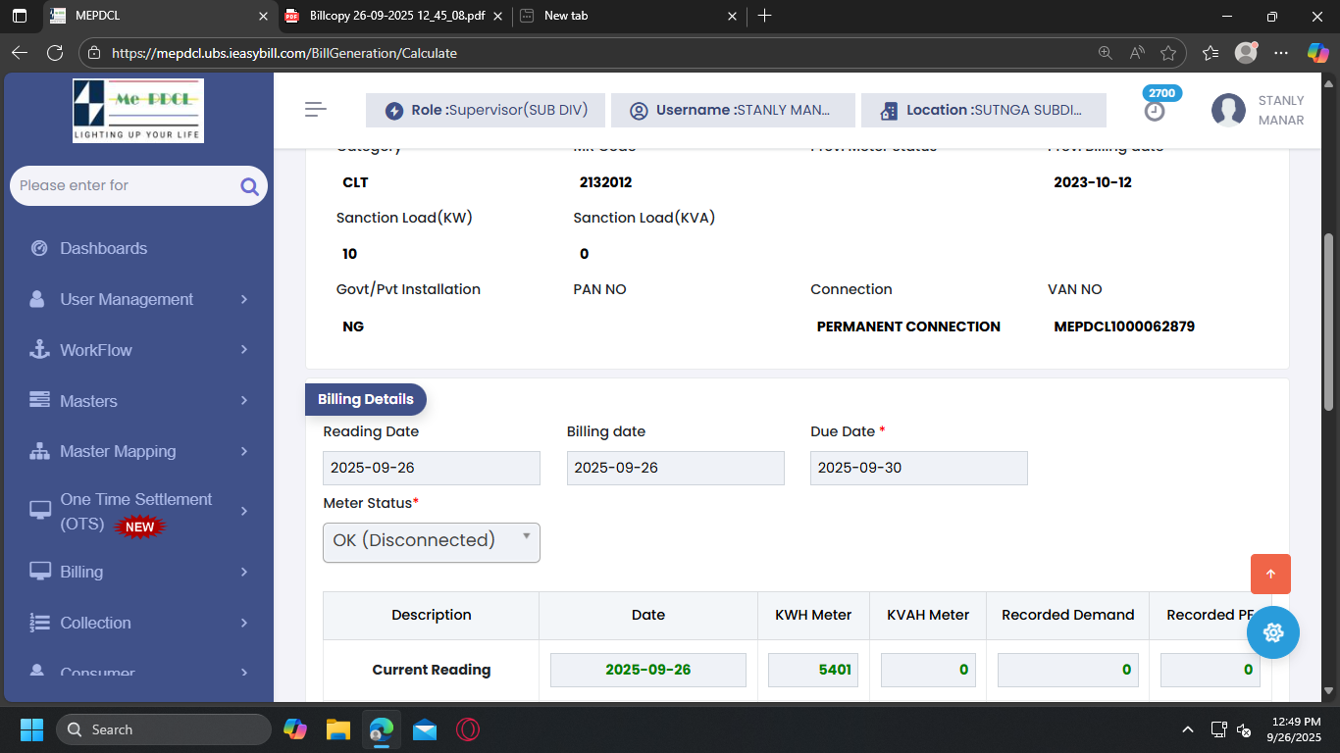Click the red scroll-to-top arrow button
1340x753 pixels.
pyautogui.click(x=1270, y=574)
